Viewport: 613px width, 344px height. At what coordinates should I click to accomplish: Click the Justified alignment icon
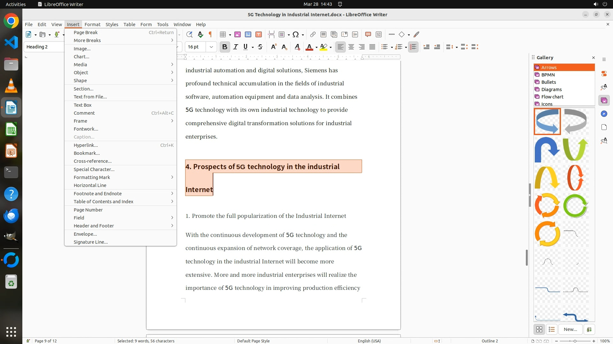click(x=372, y=47)
